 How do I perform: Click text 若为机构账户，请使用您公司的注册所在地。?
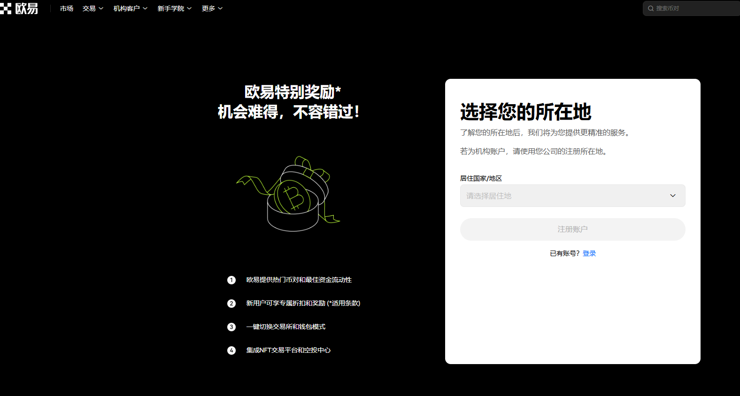pyautogui.click(x=535, y=152)
